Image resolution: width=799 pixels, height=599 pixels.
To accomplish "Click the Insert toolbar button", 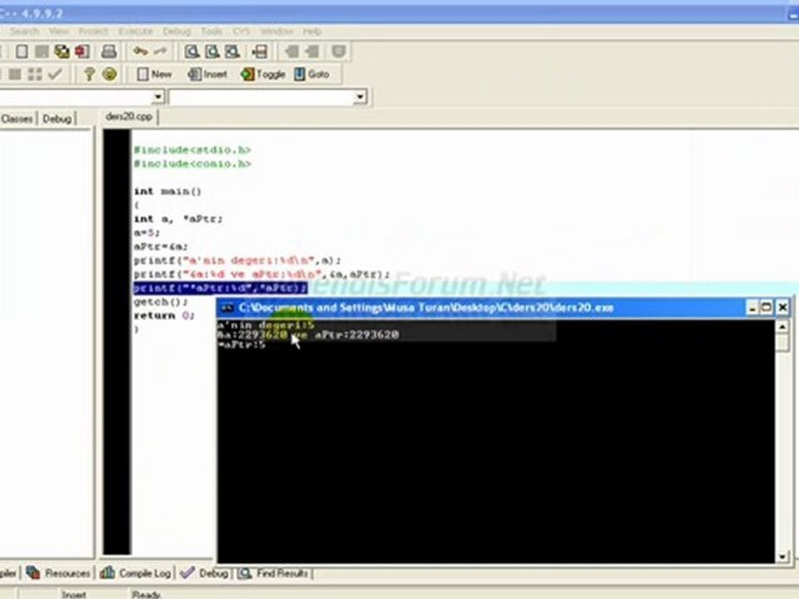I will (207, 74).
